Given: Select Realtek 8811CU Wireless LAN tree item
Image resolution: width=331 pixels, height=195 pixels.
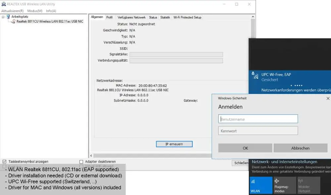Looking at the screenshot, I should click(50, 21).
